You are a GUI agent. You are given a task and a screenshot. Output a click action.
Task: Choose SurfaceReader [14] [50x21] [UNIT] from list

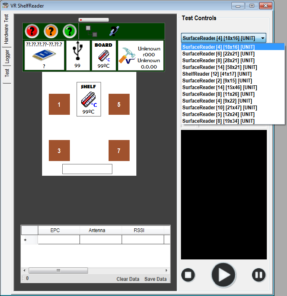pos(218,67)
